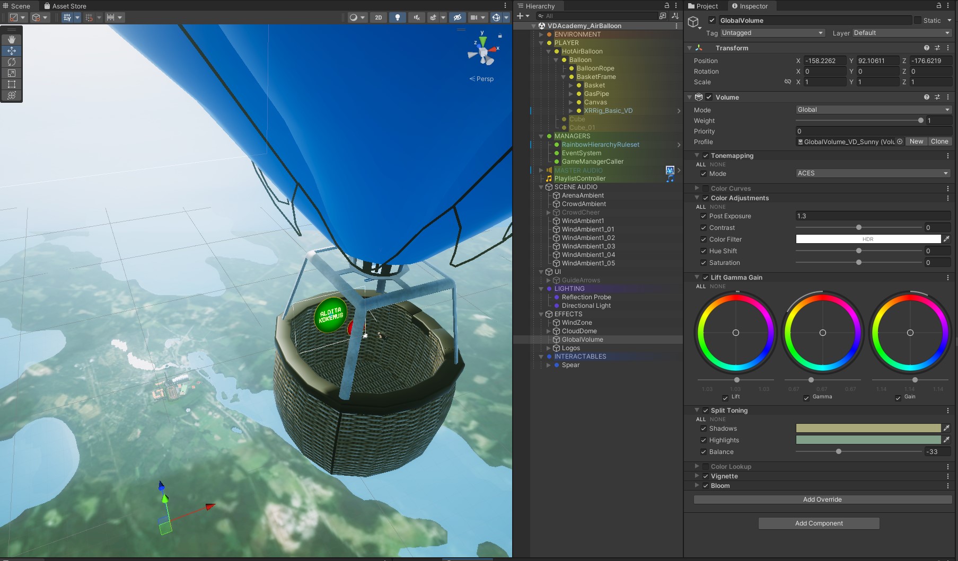Viewport: 958px width, 561px height.
Task: Toggle 2D view mode in Scene
Action: (378, 17)
